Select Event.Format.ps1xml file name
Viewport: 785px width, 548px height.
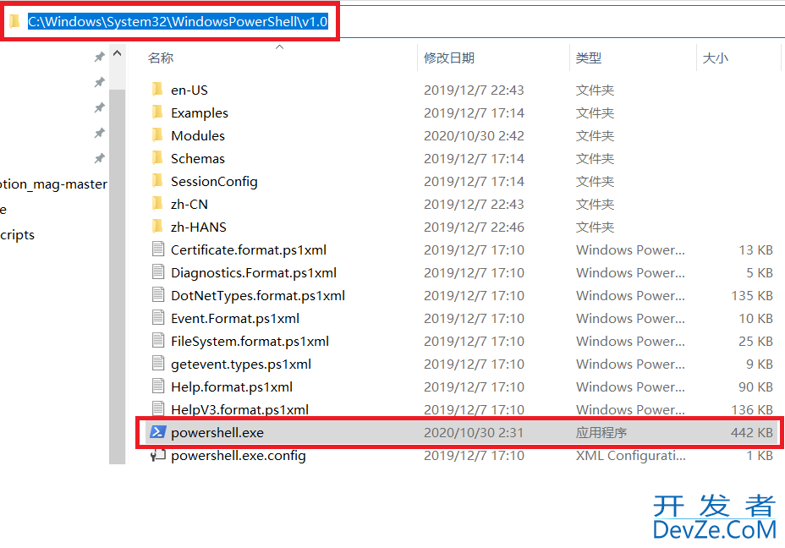point(235,318)
